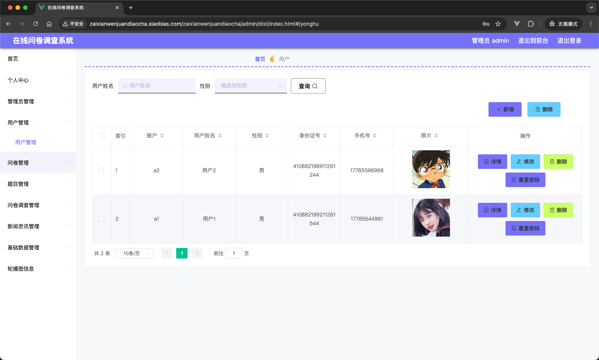Open the Vue devtools extension icon
This screenshot has width=599, height=360.
point(517,24)
